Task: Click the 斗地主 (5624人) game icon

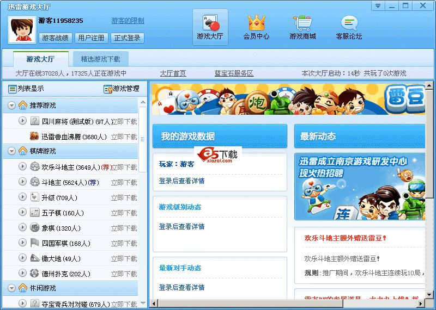Action: (34, 182)
